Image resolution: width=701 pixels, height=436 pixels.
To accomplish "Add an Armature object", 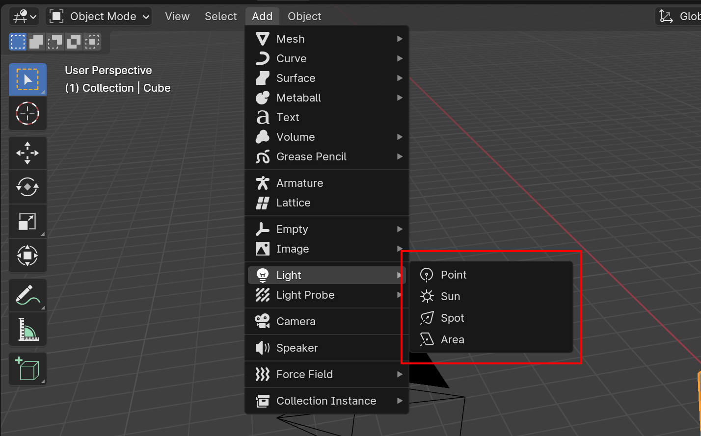I will pos(328,183).
